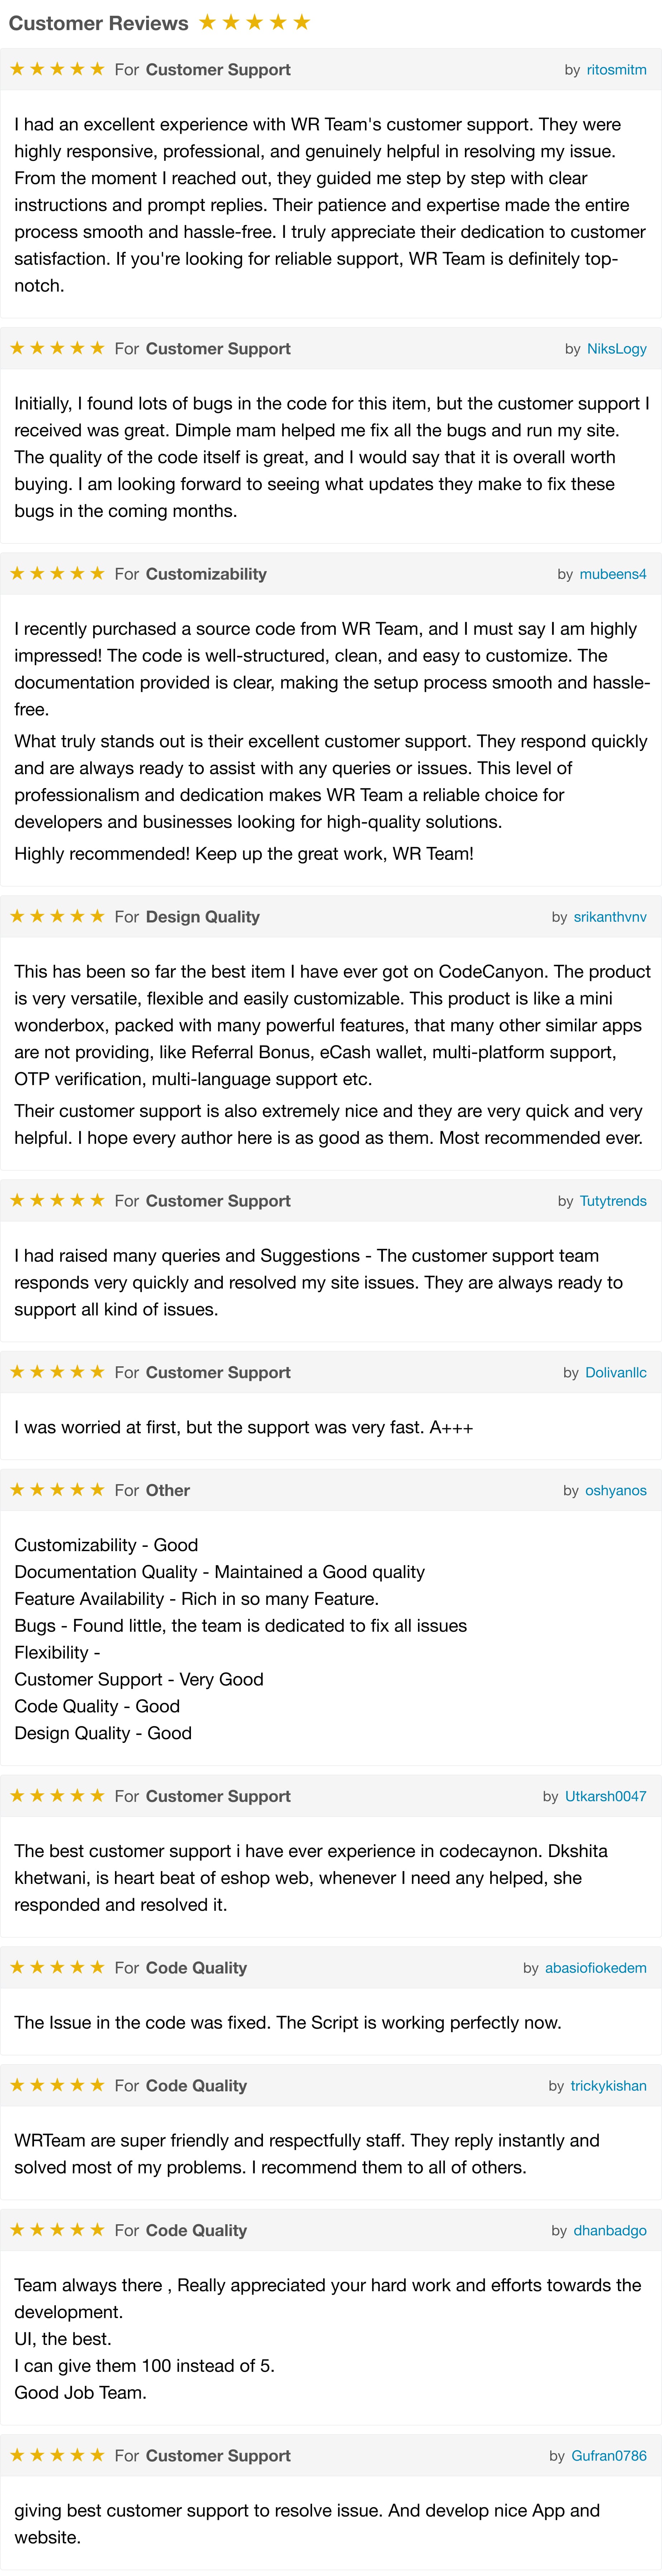Viewport: 662px width, 2576px height.
Task: Click the Customer Reviews heading
Action: [x=98, y=23]
